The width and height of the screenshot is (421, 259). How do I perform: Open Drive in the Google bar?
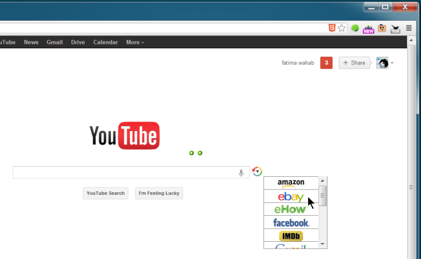(x=78, y=43)
